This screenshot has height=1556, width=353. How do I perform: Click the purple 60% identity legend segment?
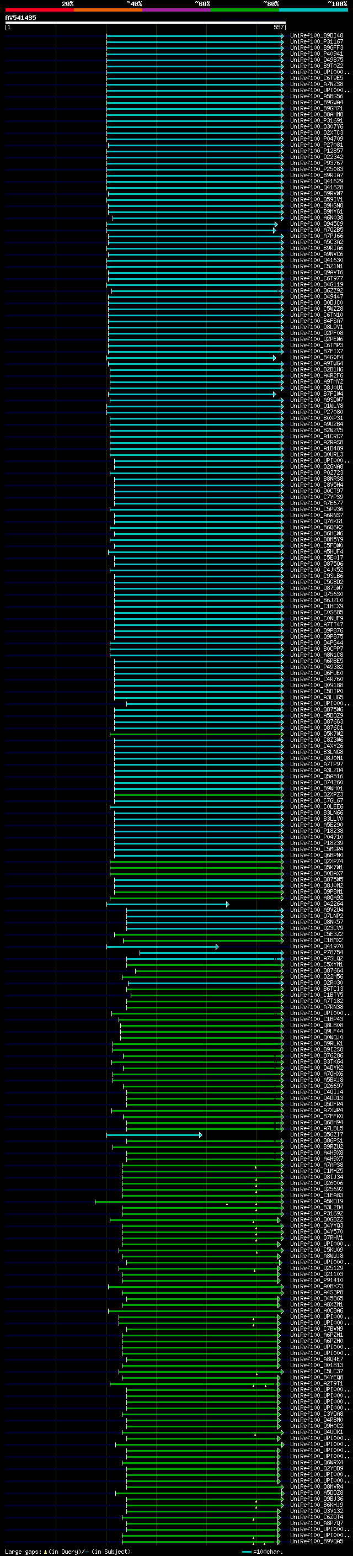point(176,10)
